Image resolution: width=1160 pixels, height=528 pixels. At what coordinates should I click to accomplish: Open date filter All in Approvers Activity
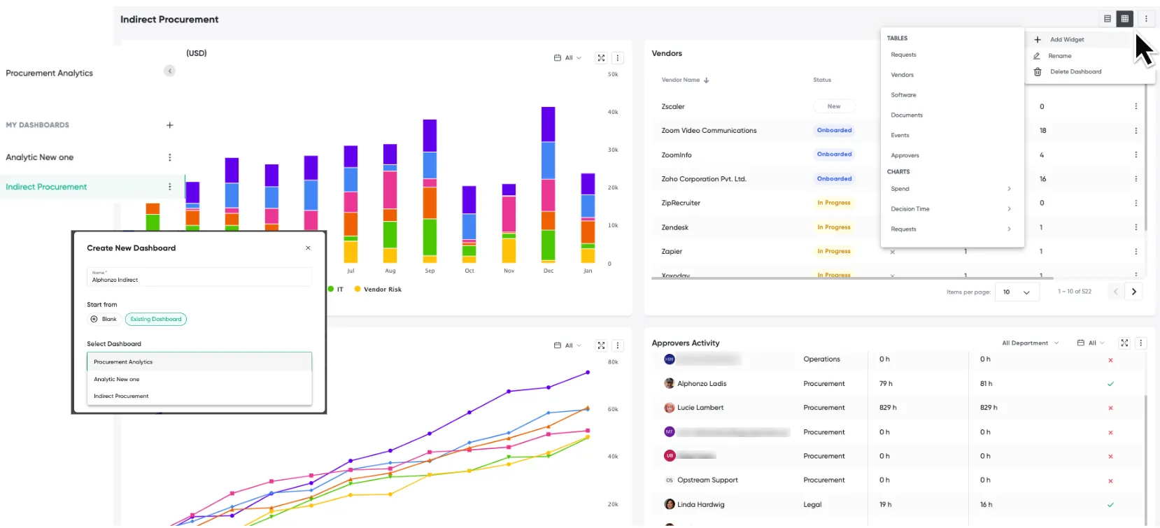(1091, 343)
